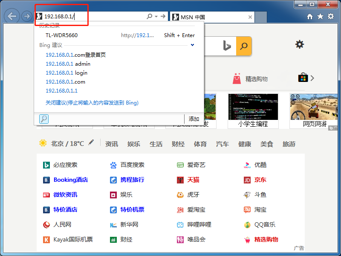The width and height of the screenshot is (341, 256).
Task: Select suggestion 192.168.0.1 login
Action: tap(66, 73)
